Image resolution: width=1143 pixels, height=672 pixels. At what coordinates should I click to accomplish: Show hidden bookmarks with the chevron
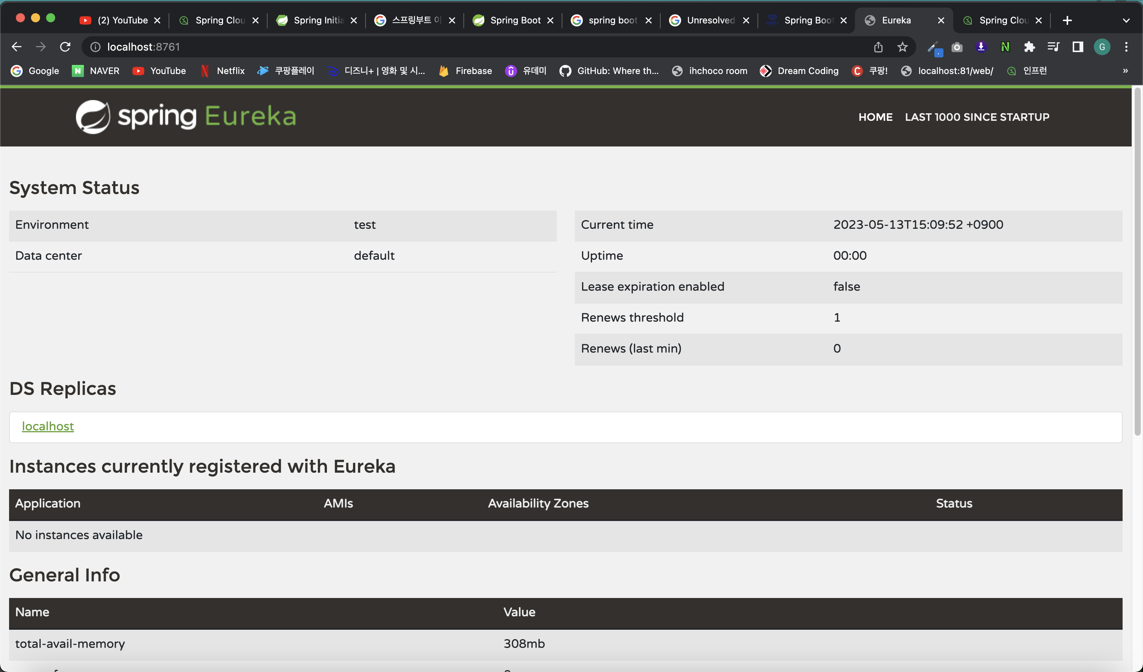[1125, 71]
